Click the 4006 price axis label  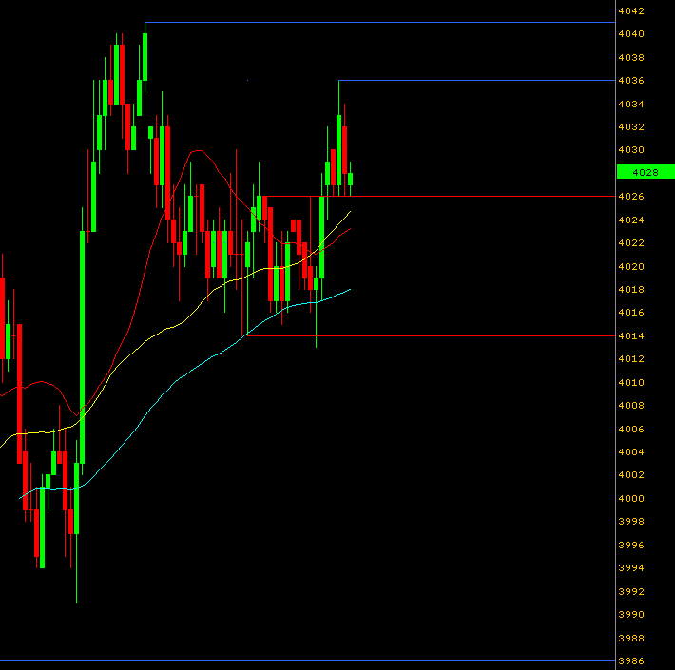coord(631,429)
